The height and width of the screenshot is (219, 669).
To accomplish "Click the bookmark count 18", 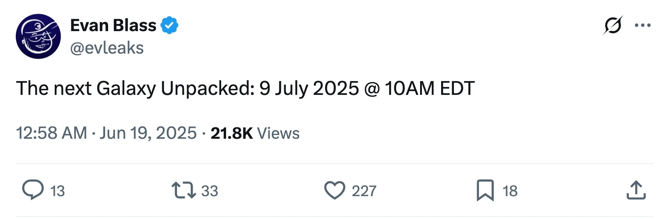I will click(x=510, y=191).
